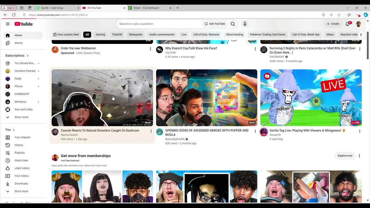Open the browser favorites list
This screenshot has width=370, height=208.
click(349, 15)
